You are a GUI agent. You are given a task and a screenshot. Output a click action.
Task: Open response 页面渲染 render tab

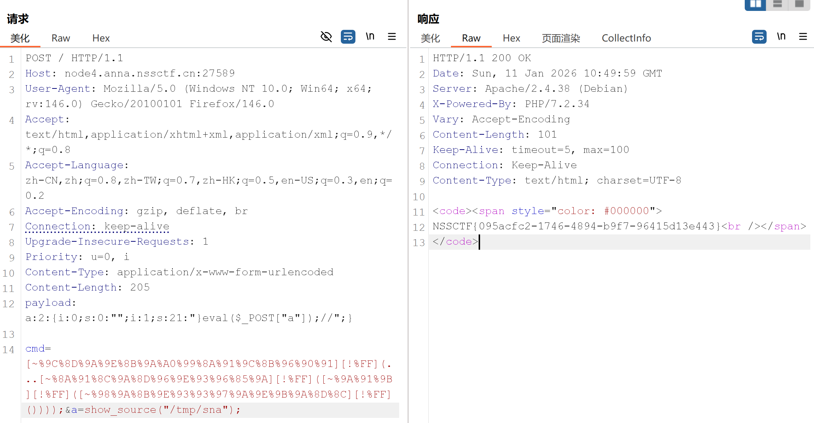click(561, 38)
